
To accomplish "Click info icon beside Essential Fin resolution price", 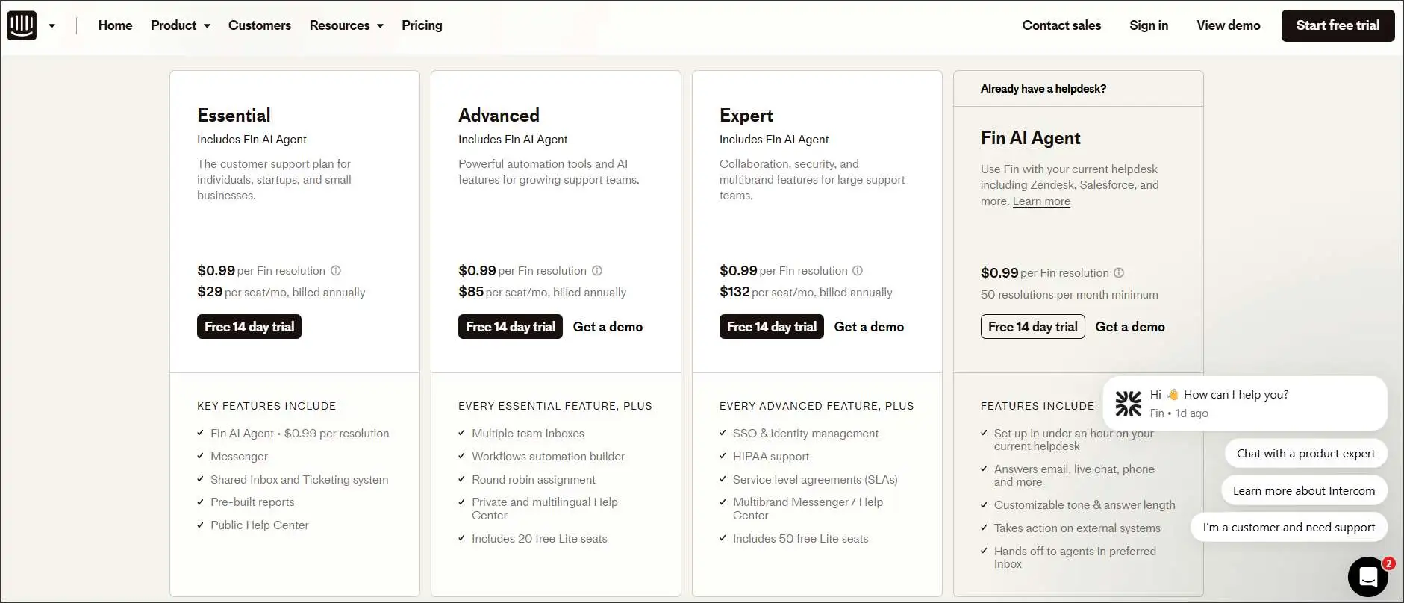I will point(336,271).
